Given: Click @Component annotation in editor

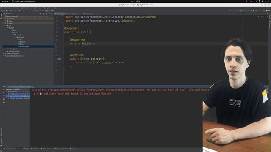Looking at the screenshot, I should (x=72, y=28).
